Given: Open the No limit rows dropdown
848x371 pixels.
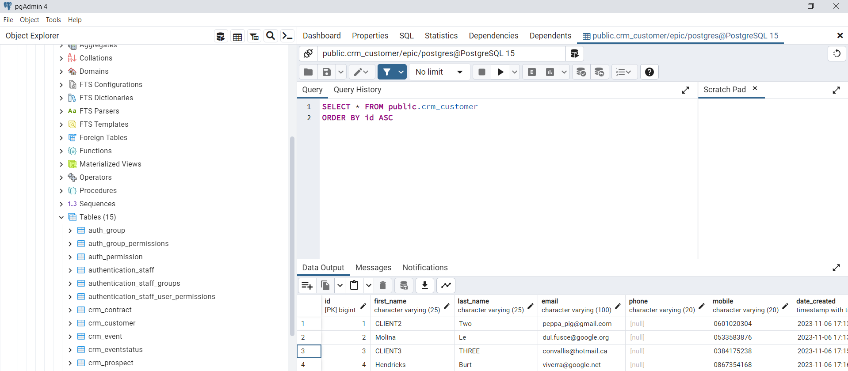Looking at the screenshot, I should coord(439,72).
